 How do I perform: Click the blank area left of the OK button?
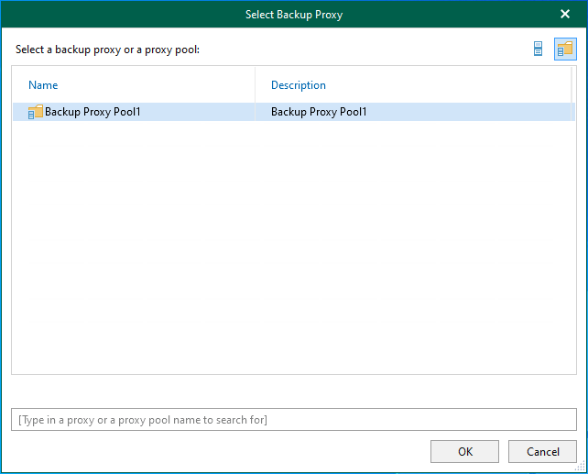220,451
